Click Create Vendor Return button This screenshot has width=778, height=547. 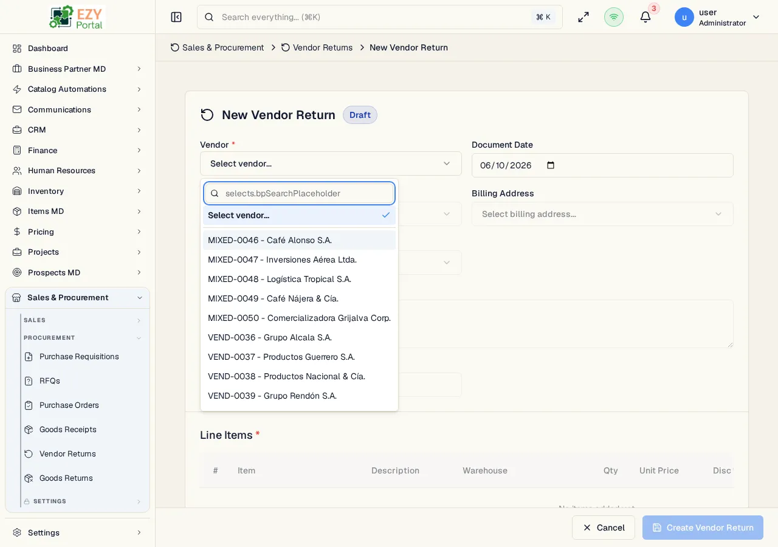pos(703,528)
